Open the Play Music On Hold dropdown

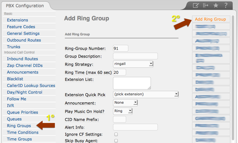click(x=123, y=111)
